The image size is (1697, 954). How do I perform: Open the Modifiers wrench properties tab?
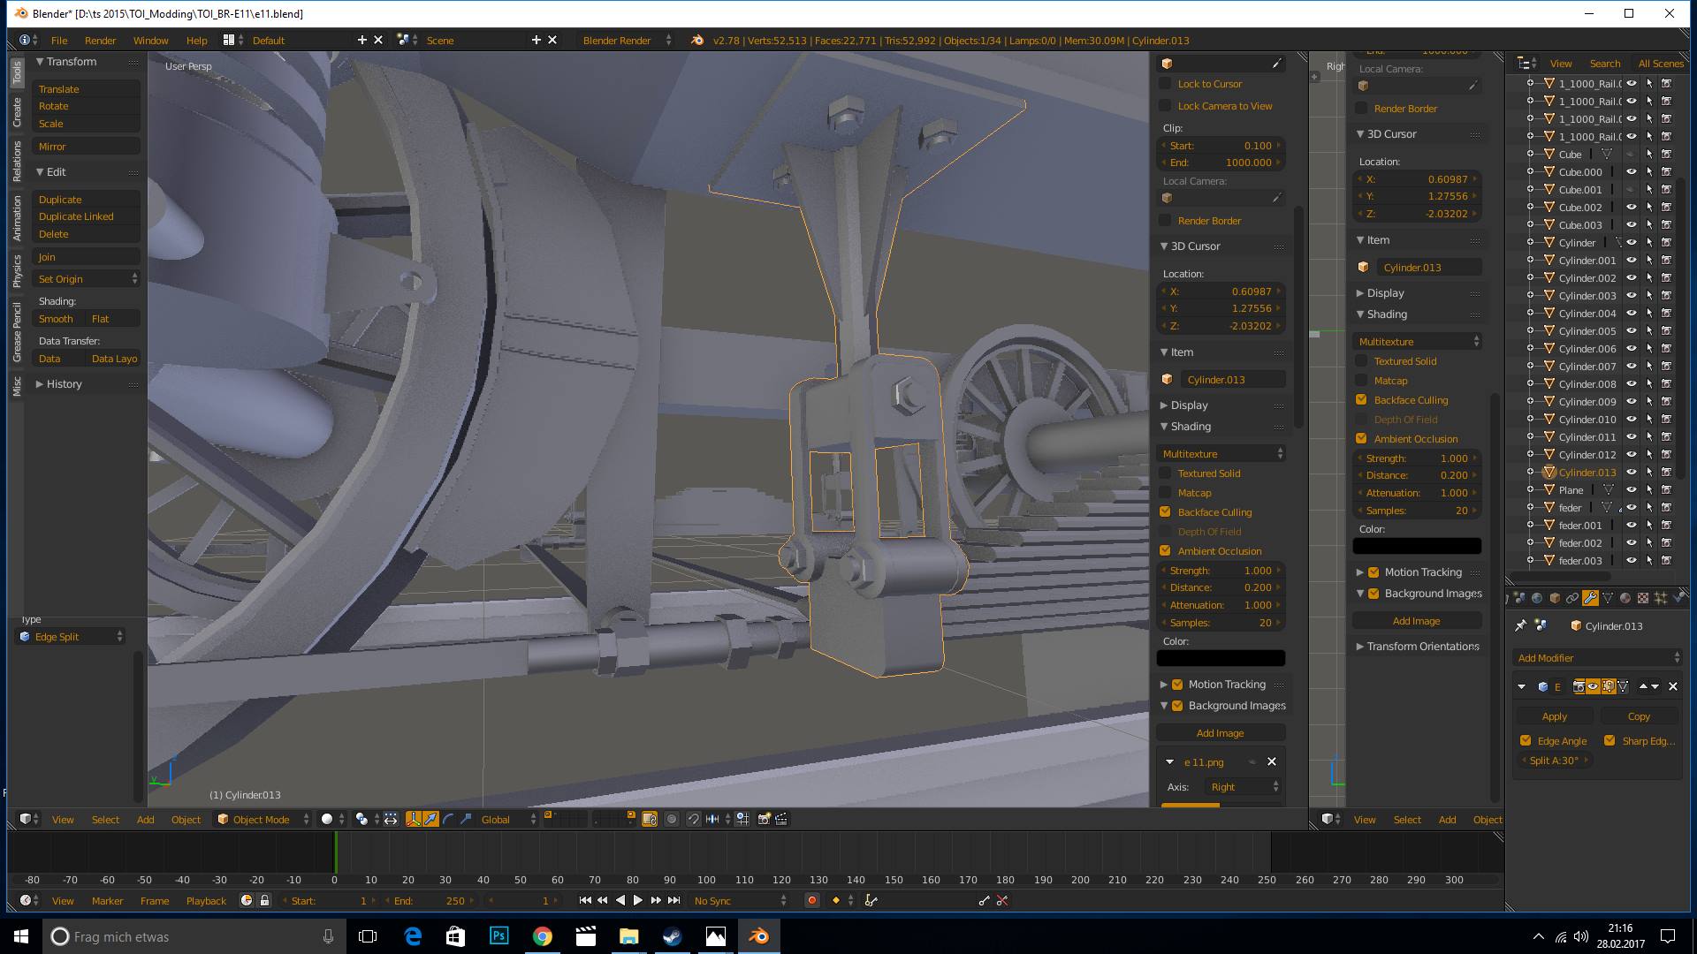click(1590, 598)
